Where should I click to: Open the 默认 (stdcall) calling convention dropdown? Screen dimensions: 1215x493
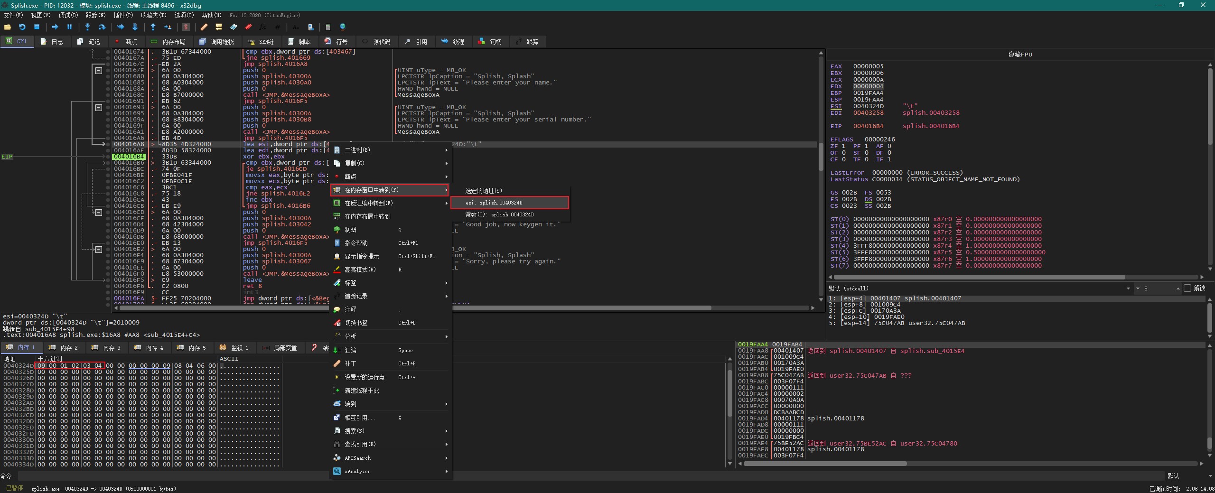coord(1128,288)
